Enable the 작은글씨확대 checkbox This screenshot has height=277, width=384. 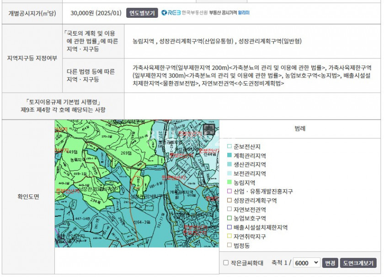226,263
